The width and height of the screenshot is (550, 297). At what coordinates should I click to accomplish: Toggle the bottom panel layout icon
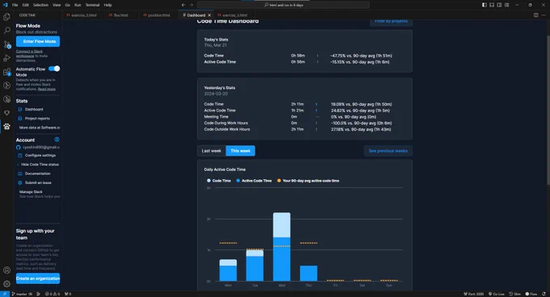coord(492,5)
